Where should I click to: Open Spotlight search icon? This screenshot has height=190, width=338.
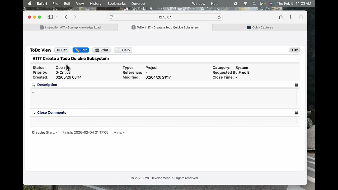[254, 4]
